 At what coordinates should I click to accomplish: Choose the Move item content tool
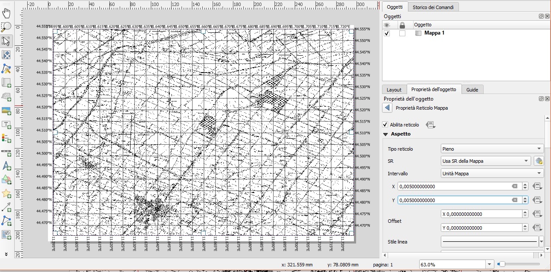point(6,55)
